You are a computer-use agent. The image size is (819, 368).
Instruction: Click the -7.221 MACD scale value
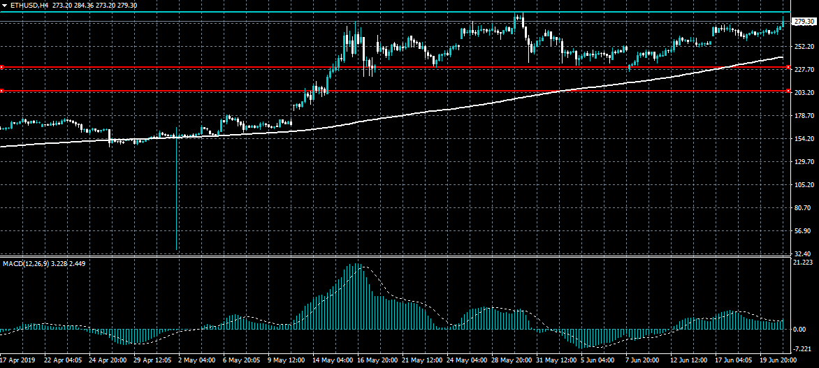click(x=804, y=348)
